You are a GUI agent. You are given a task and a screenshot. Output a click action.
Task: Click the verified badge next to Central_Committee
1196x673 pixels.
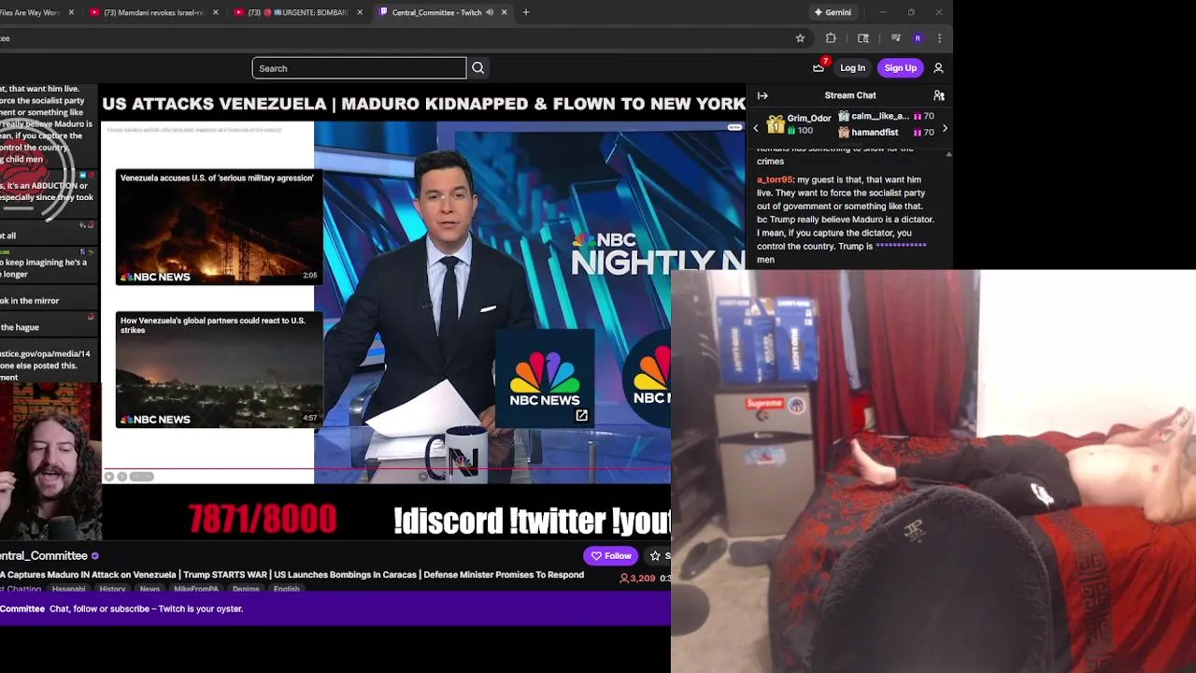coord(94,556)
